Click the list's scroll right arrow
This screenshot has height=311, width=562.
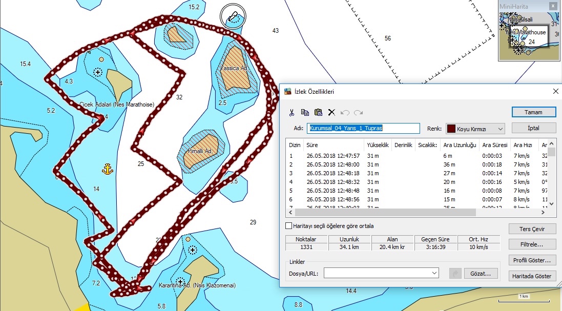(543, 213)
